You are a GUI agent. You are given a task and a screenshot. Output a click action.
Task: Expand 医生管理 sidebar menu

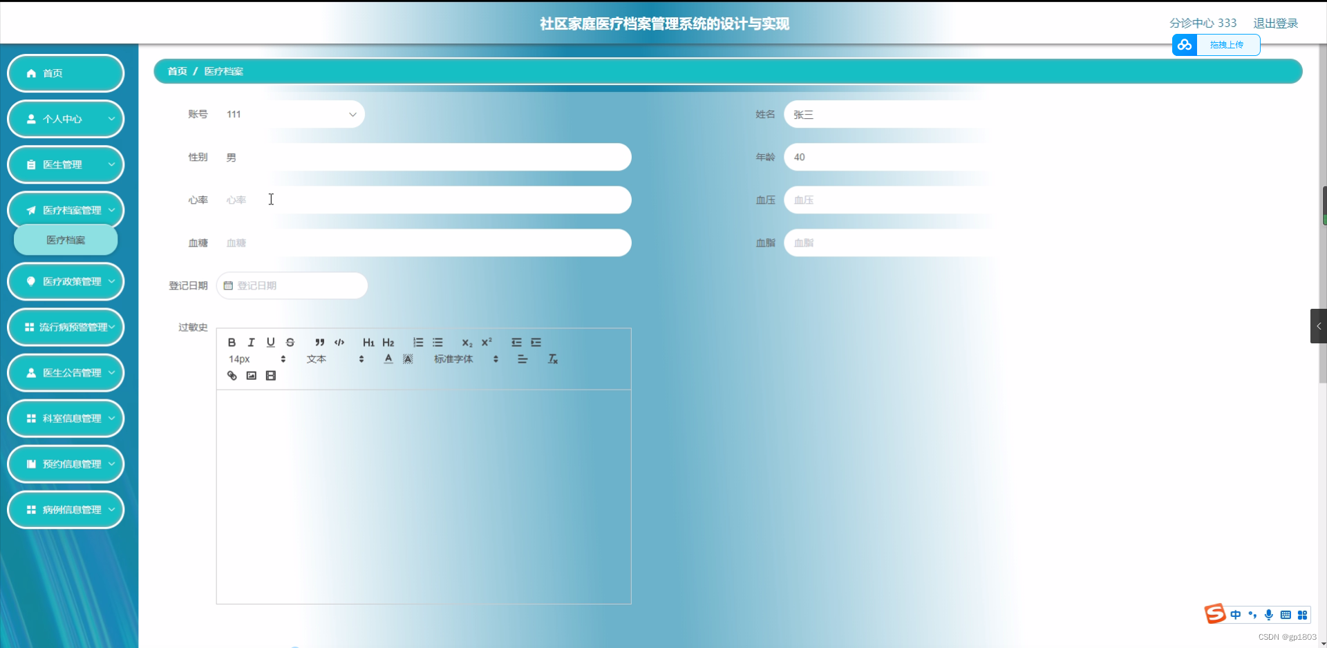(x=66, y=164)
